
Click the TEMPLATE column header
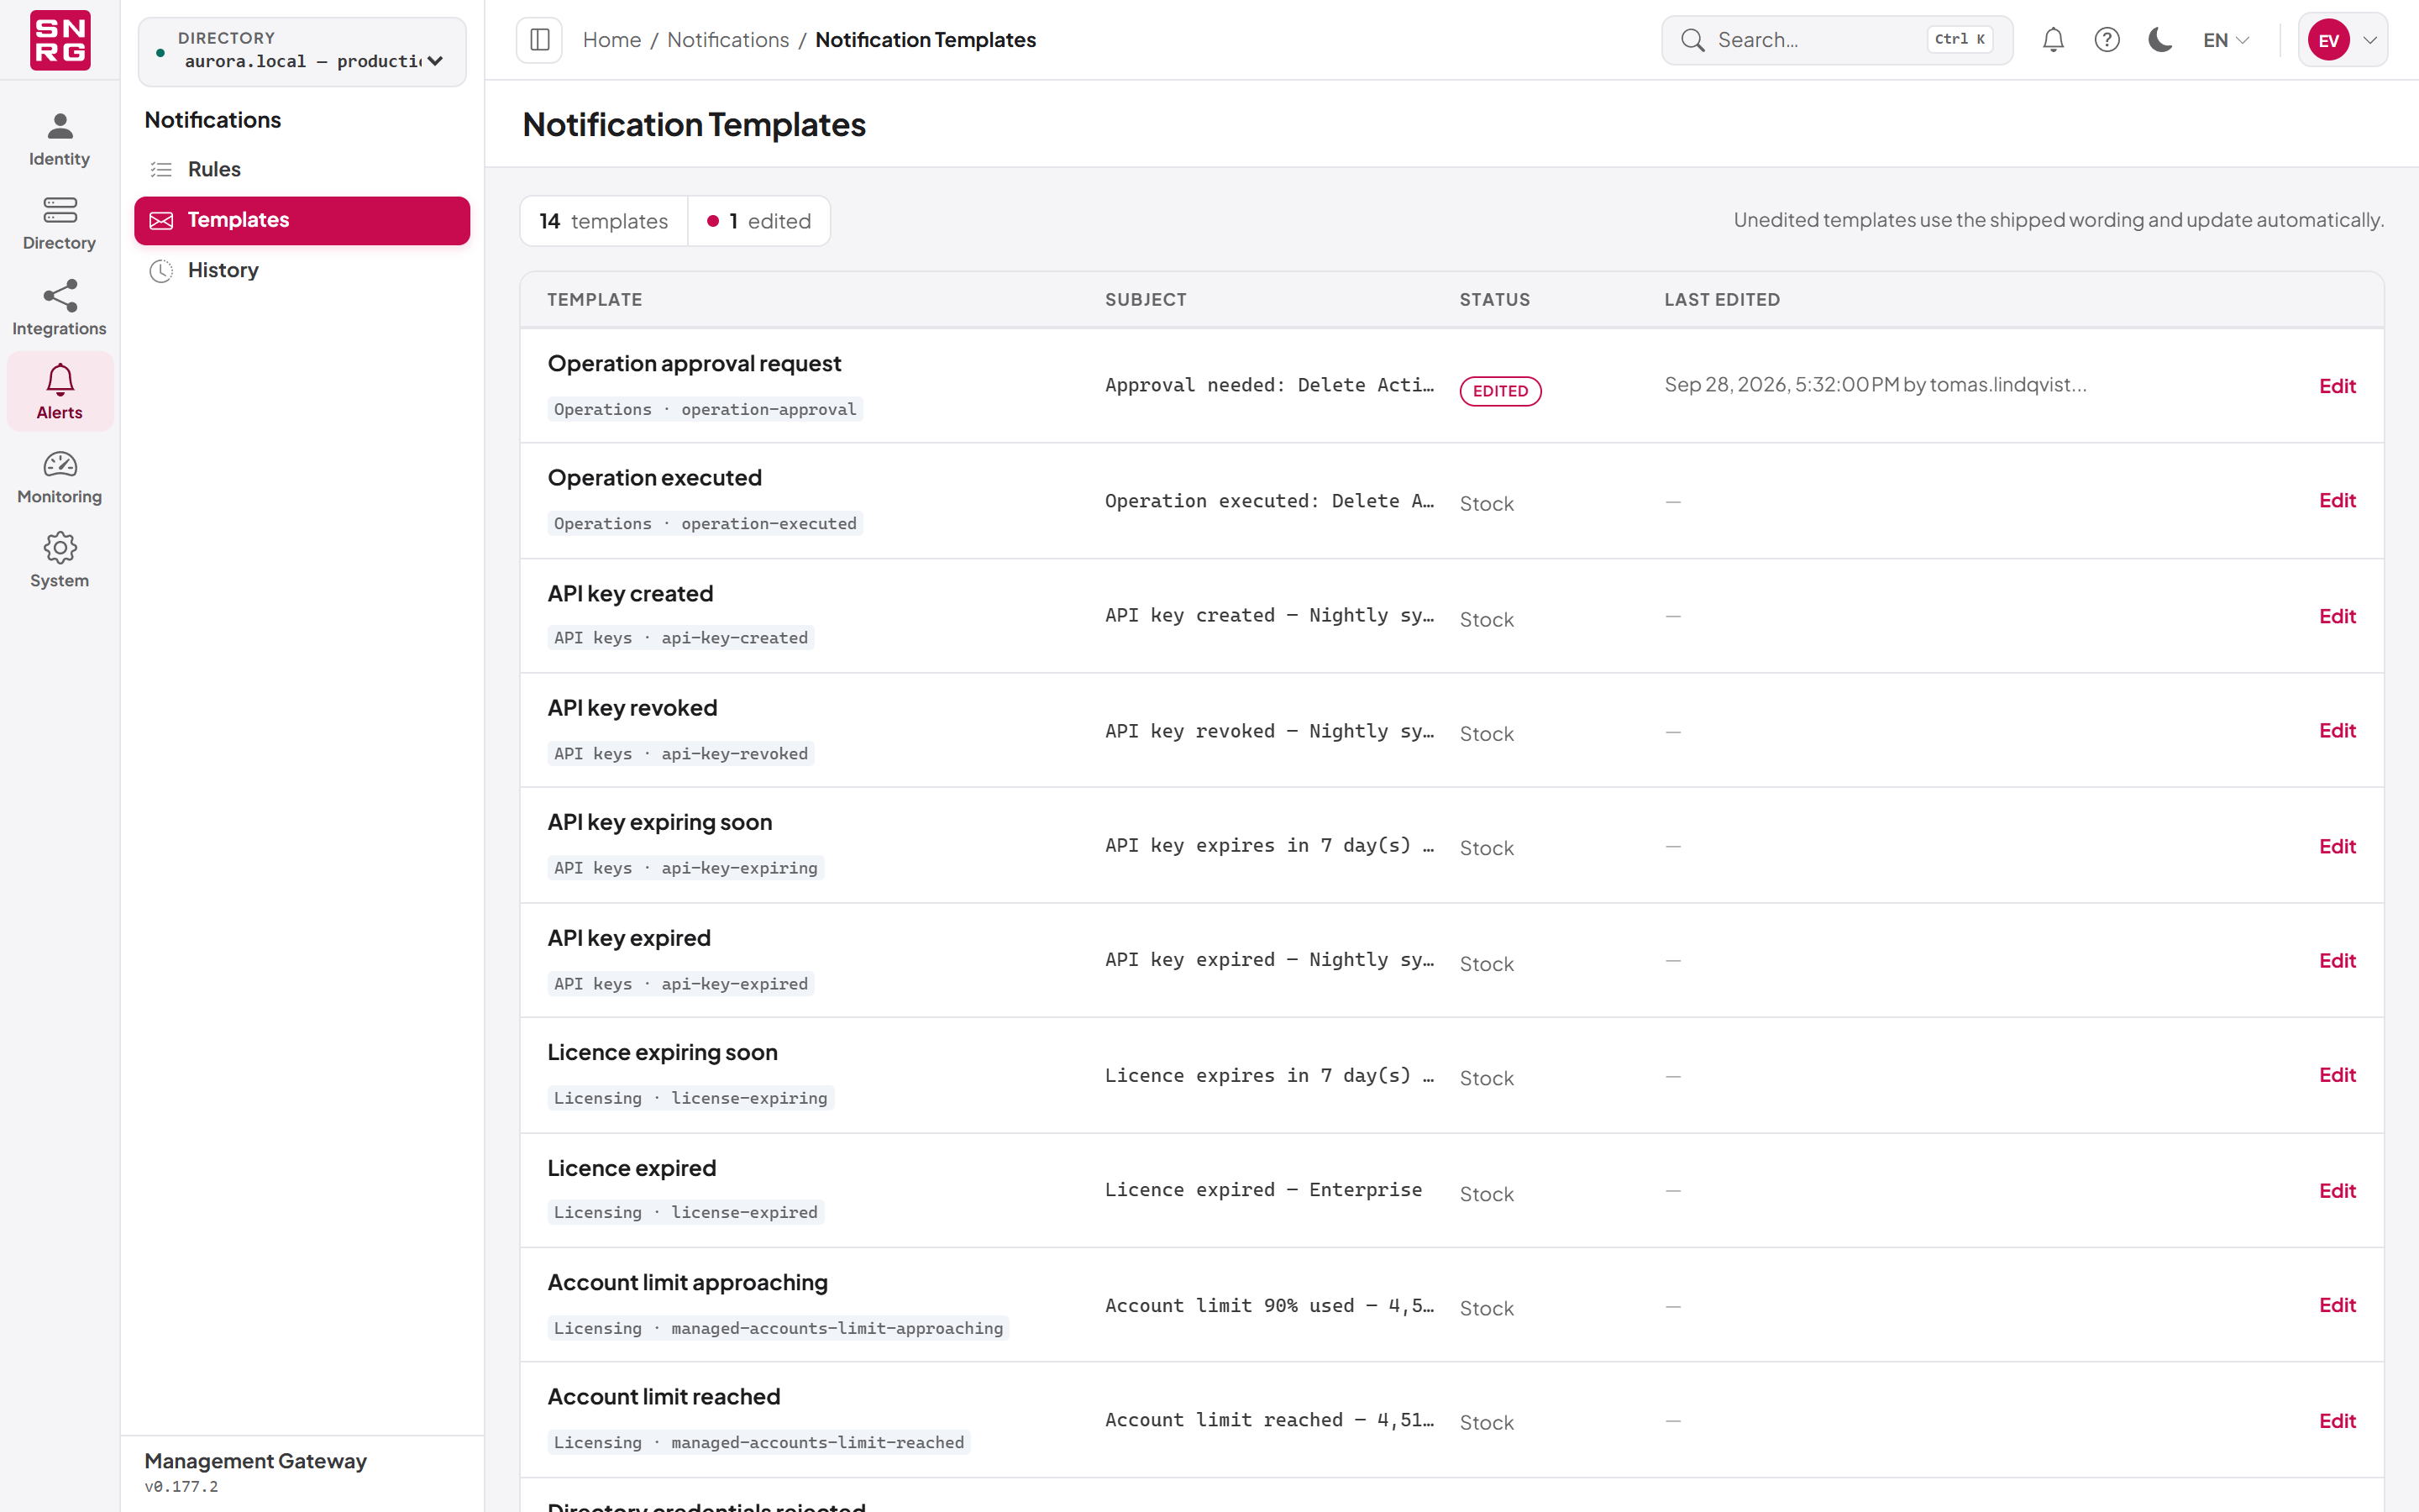pyautogui.click(x=595, y=299)
